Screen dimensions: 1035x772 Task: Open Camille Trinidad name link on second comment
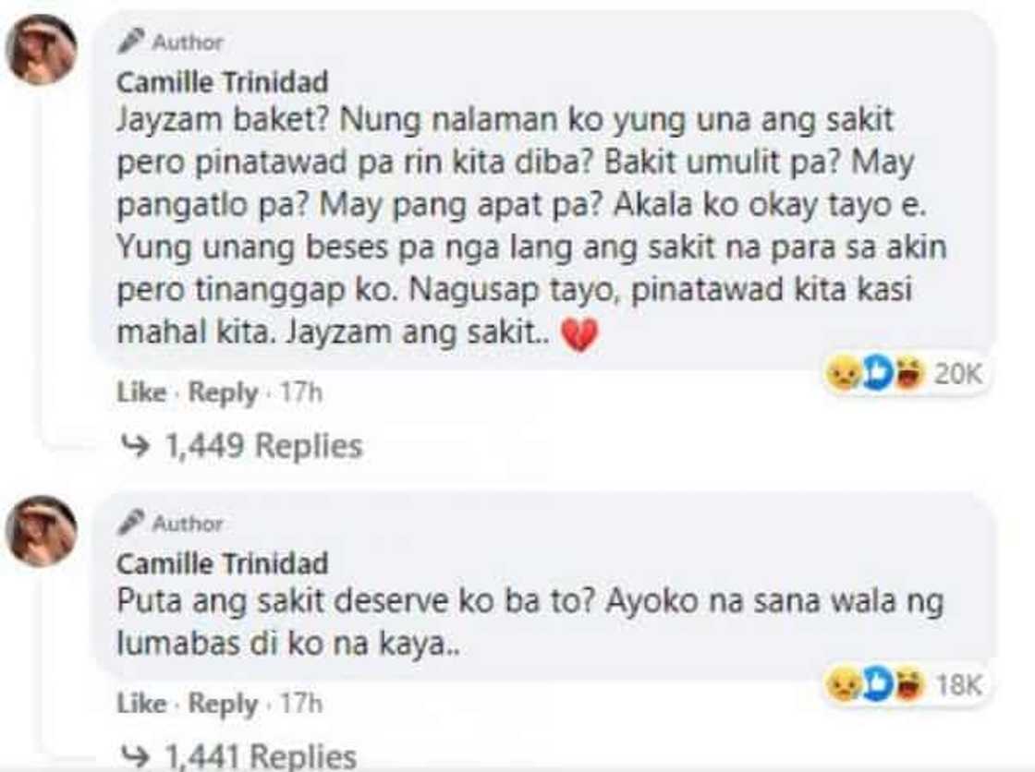point(222,563)
